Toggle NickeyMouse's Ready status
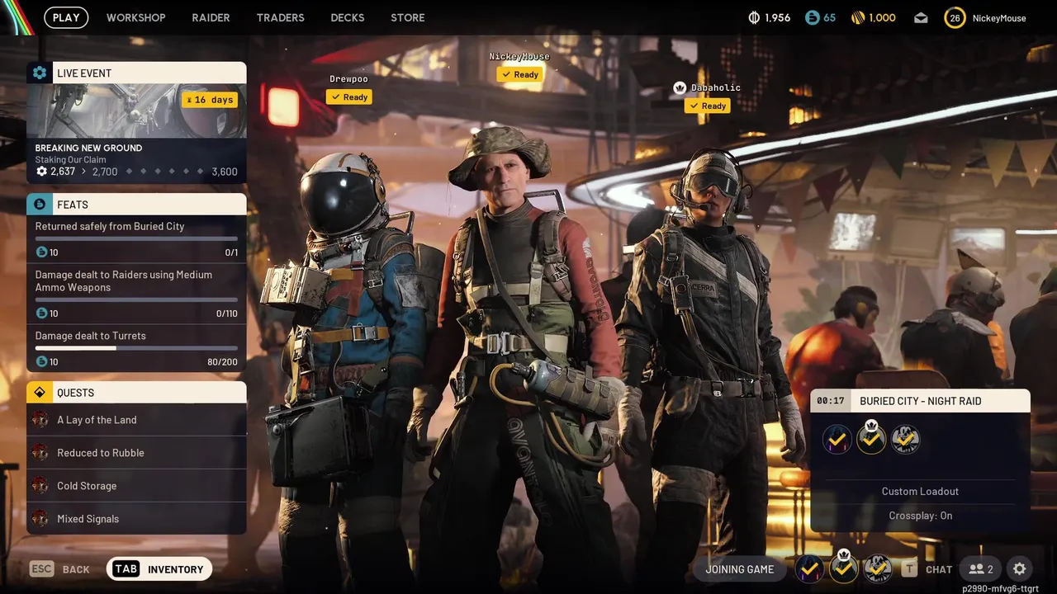 [519, 74]
